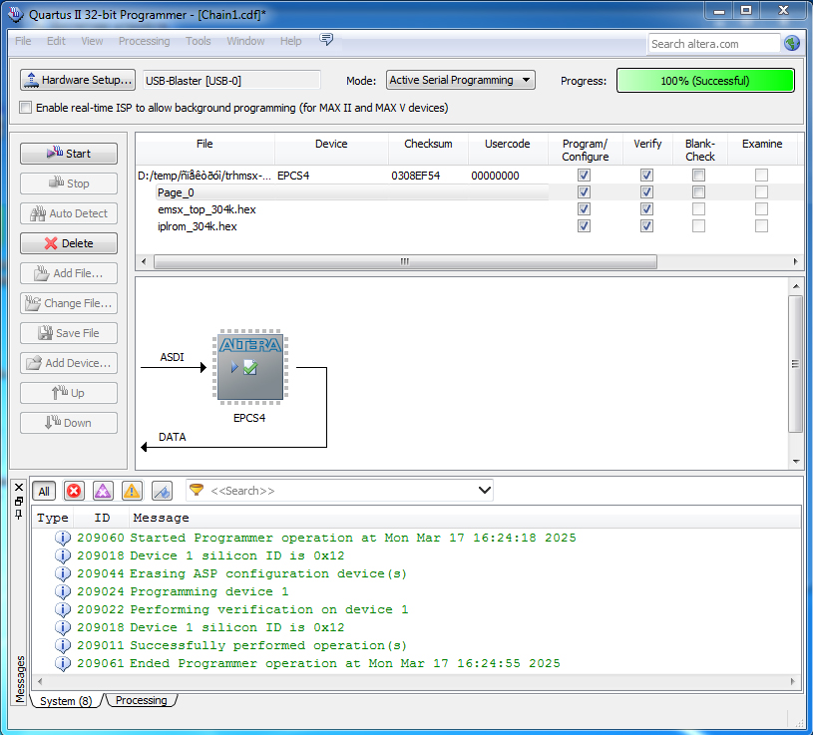
Task: Toggle flagged/suppressed messages filter icon
Action: click(162, 491)
